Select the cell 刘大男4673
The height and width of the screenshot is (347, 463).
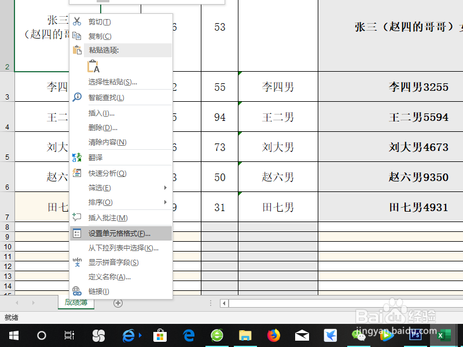pyautogui.click(x=391, y=147)
